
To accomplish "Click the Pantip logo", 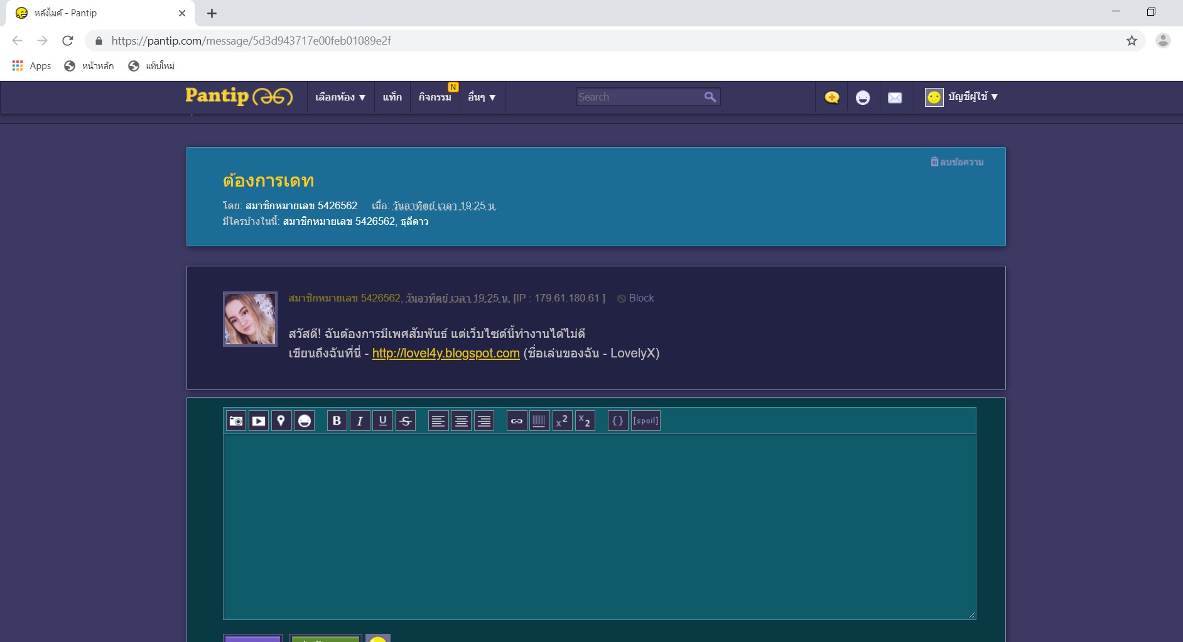I will coord(239,96).
